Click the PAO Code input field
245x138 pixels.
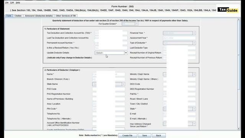point(109,89)
